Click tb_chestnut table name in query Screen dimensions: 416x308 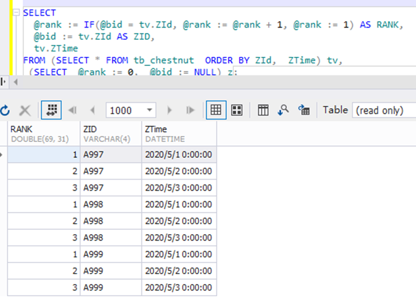pyautogui.click(x=164, y=61)
